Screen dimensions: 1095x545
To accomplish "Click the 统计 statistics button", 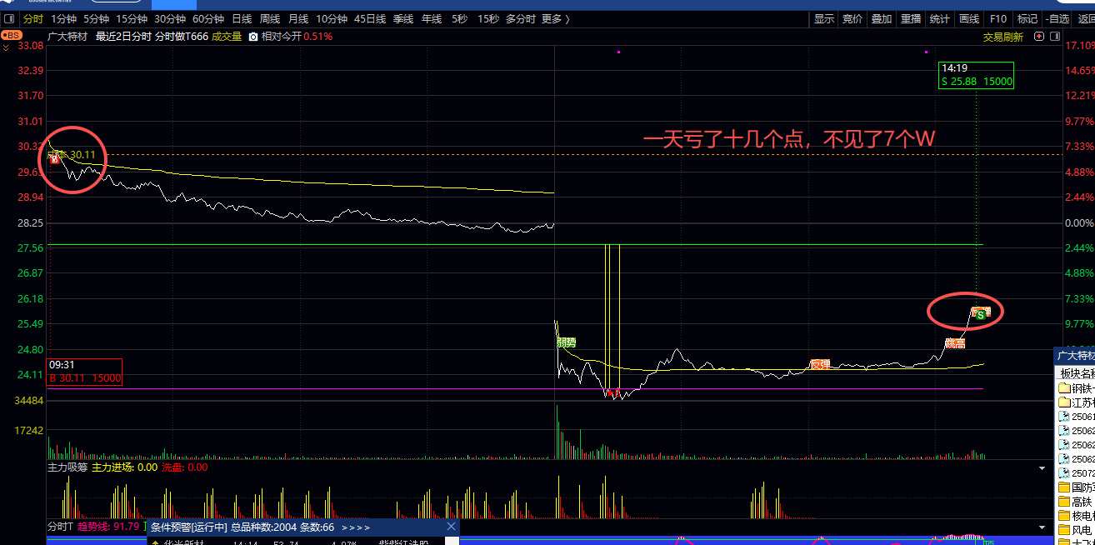I will click(x=939, y=18).
